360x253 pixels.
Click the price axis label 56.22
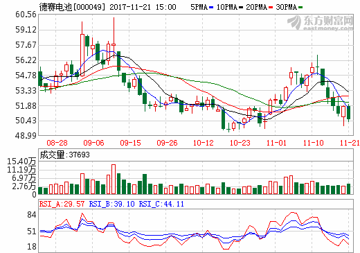(26, 60)
